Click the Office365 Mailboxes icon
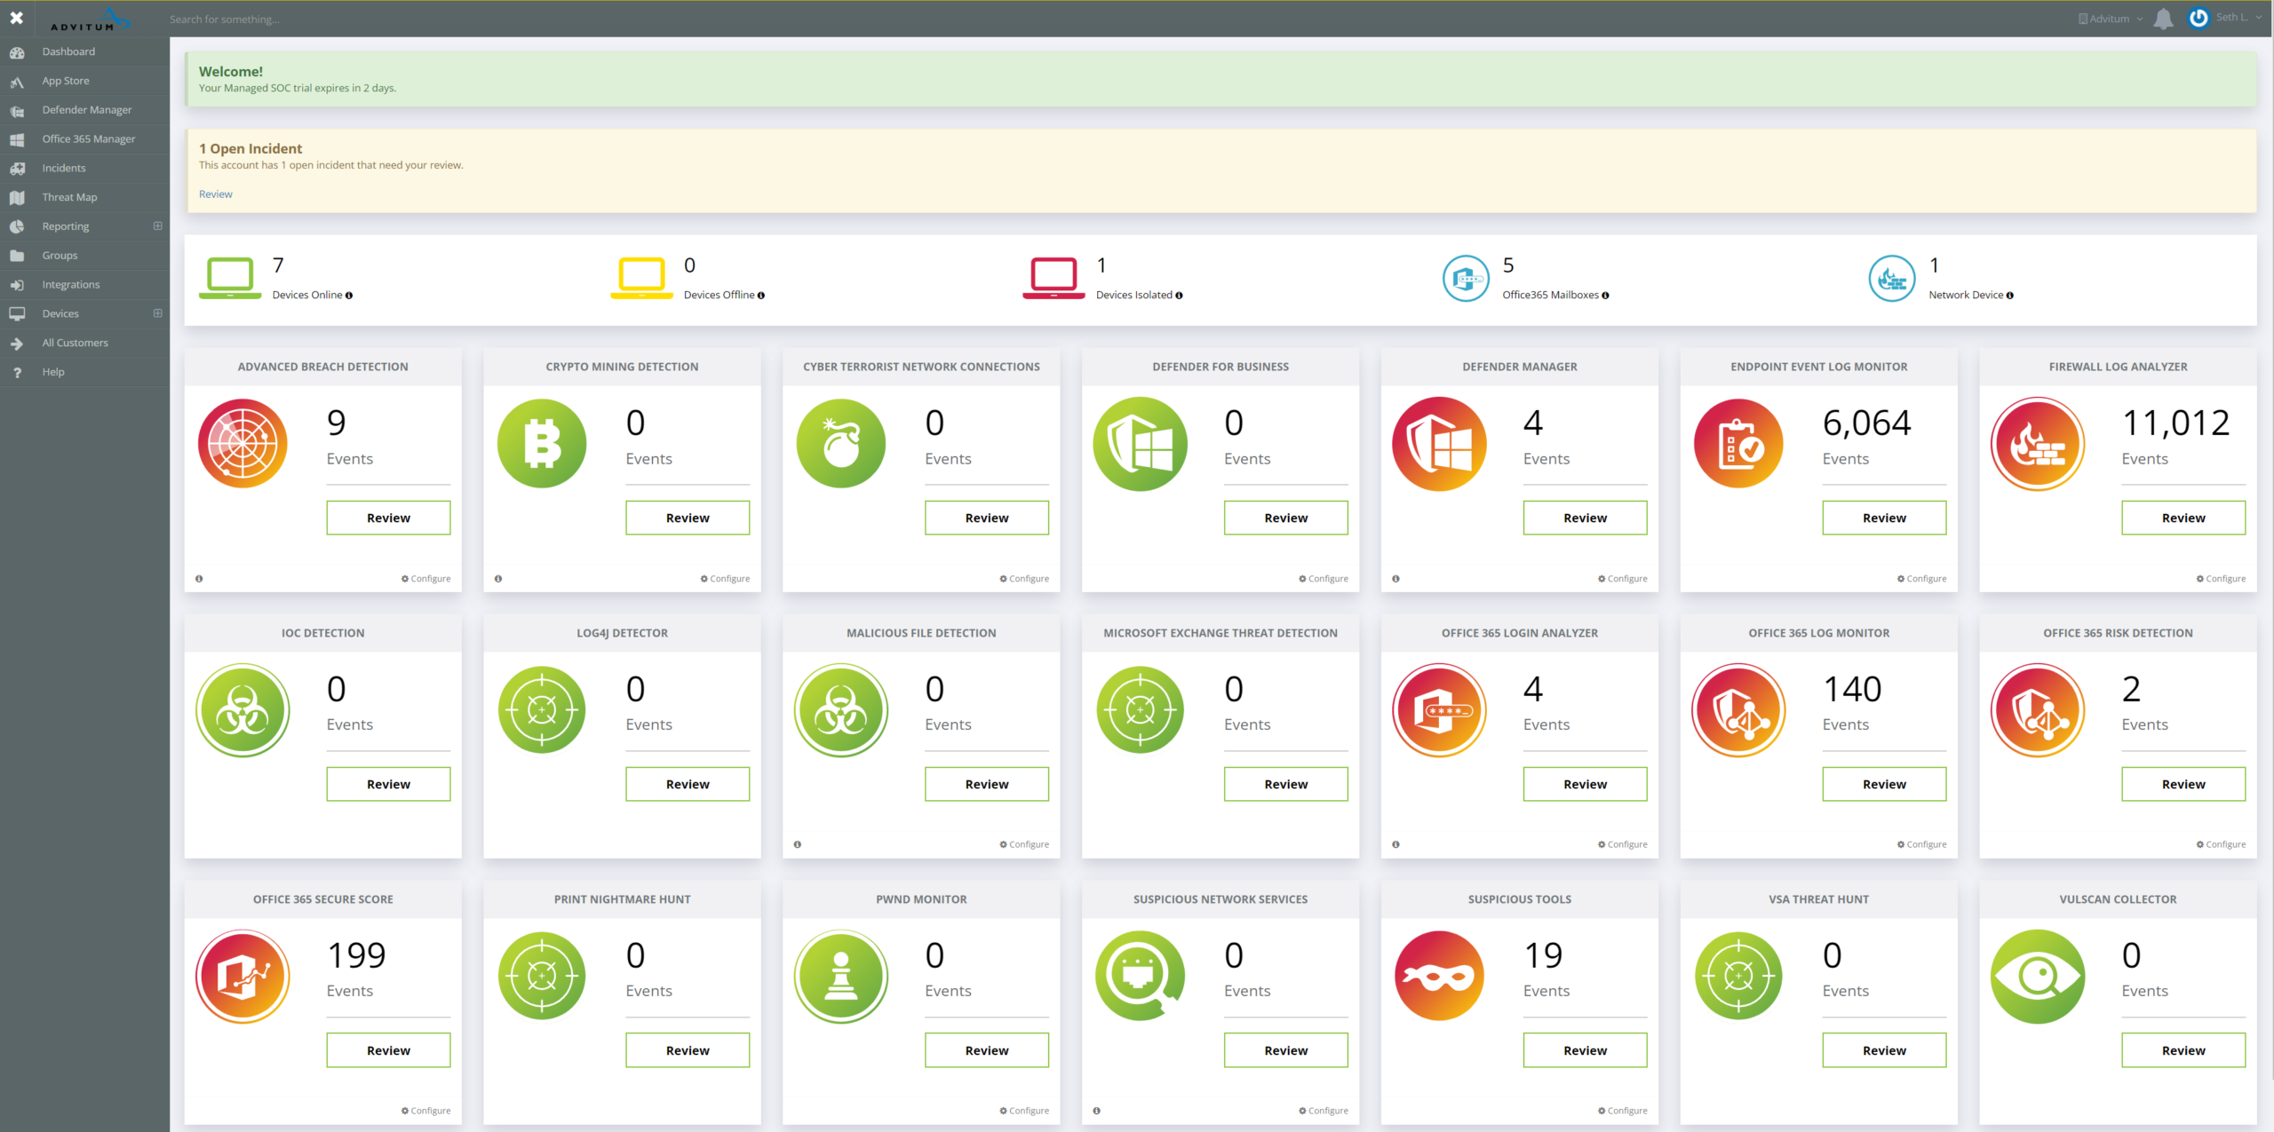This screenshot has width=2274, height=1132. [1466, 279]
